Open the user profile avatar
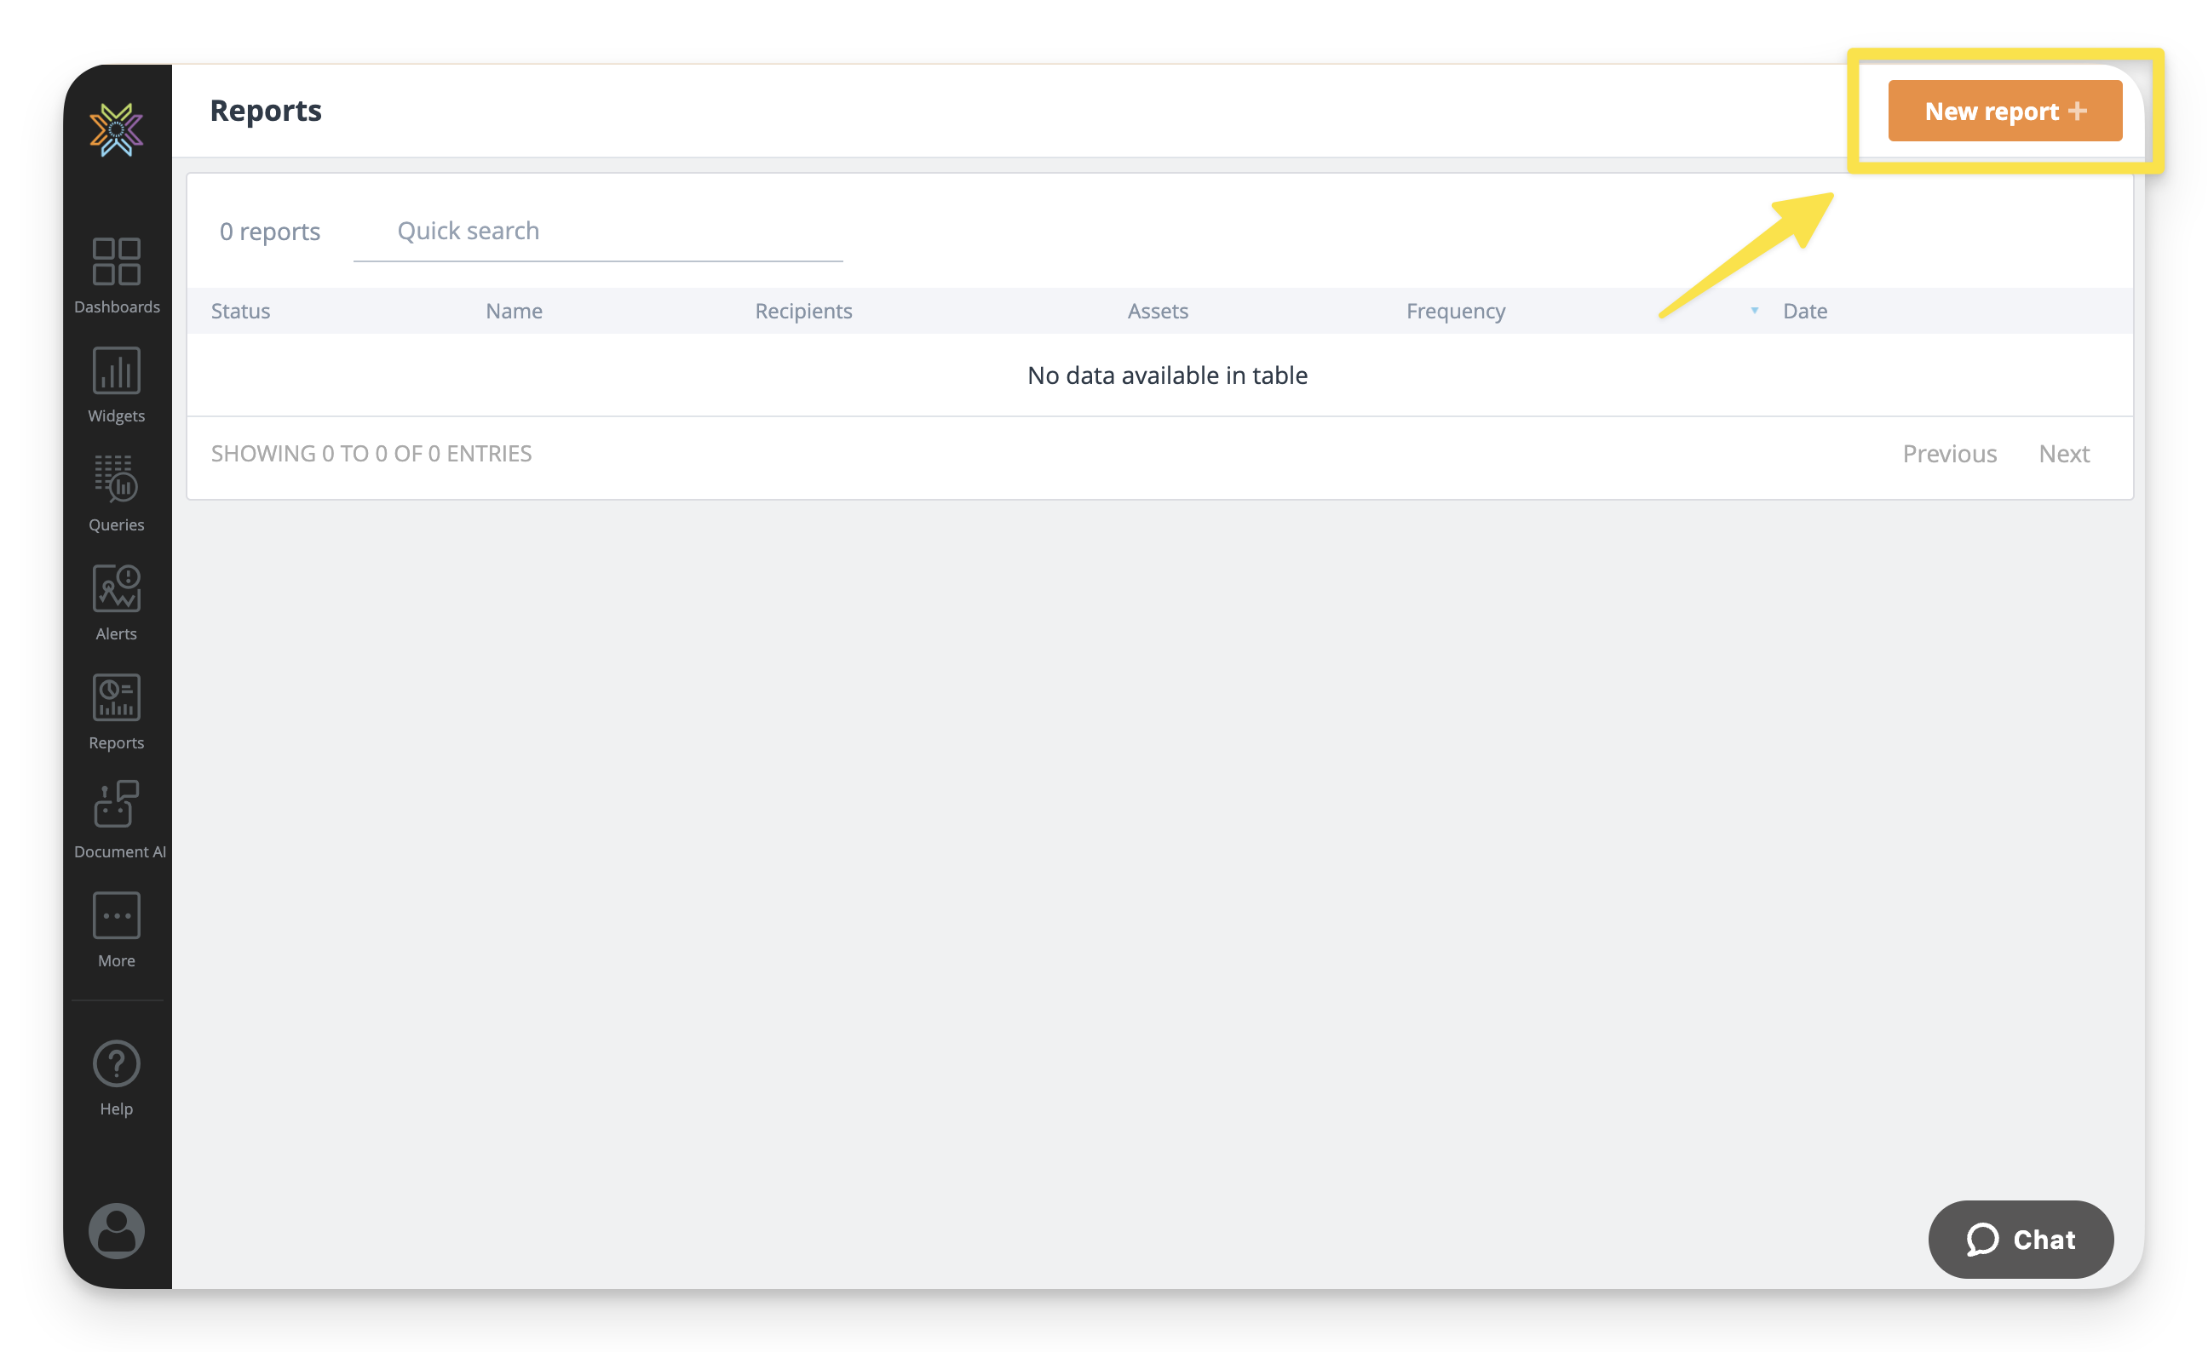Image resolution: width=2208 pixels, height=1352 pixels. (117, 1230)
